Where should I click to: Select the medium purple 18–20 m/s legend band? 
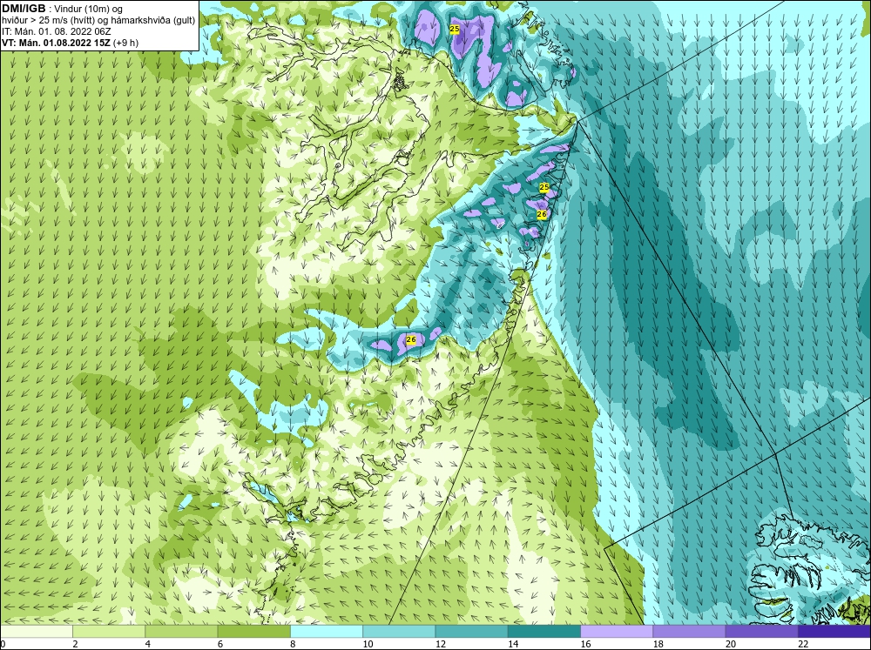coord(689,632)
